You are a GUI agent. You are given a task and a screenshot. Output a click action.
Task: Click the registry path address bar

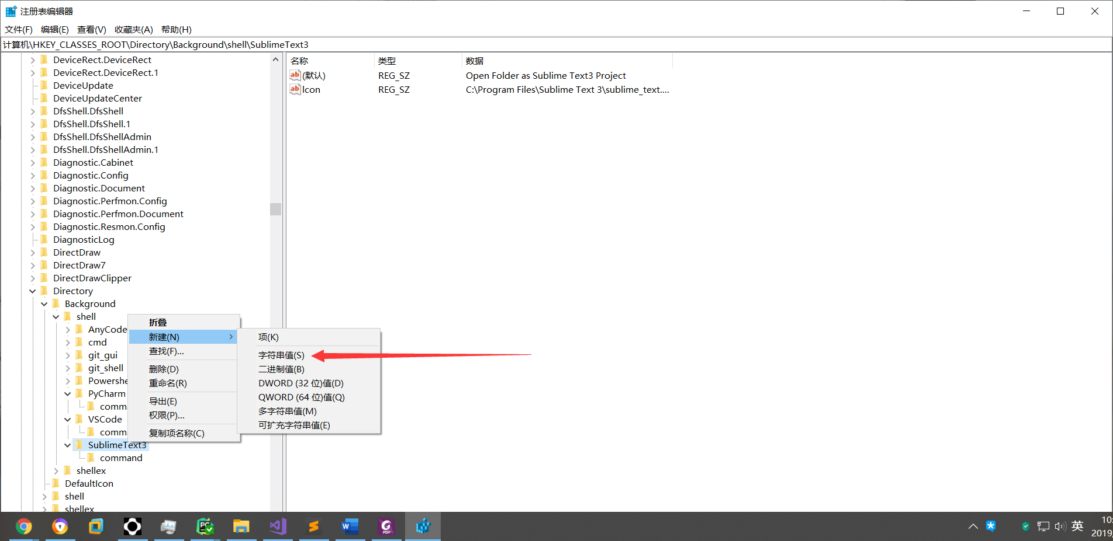pyautogui.click(x=556, y=44)
